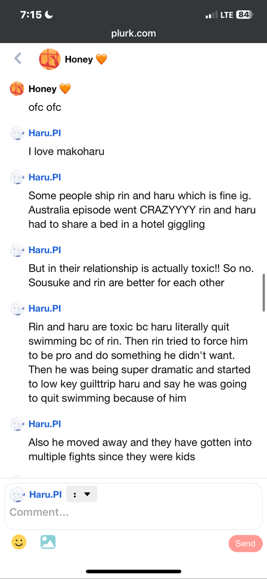Open Haru.PI name in comment box
The image size is (267, 579).
[x=45, y=494]
